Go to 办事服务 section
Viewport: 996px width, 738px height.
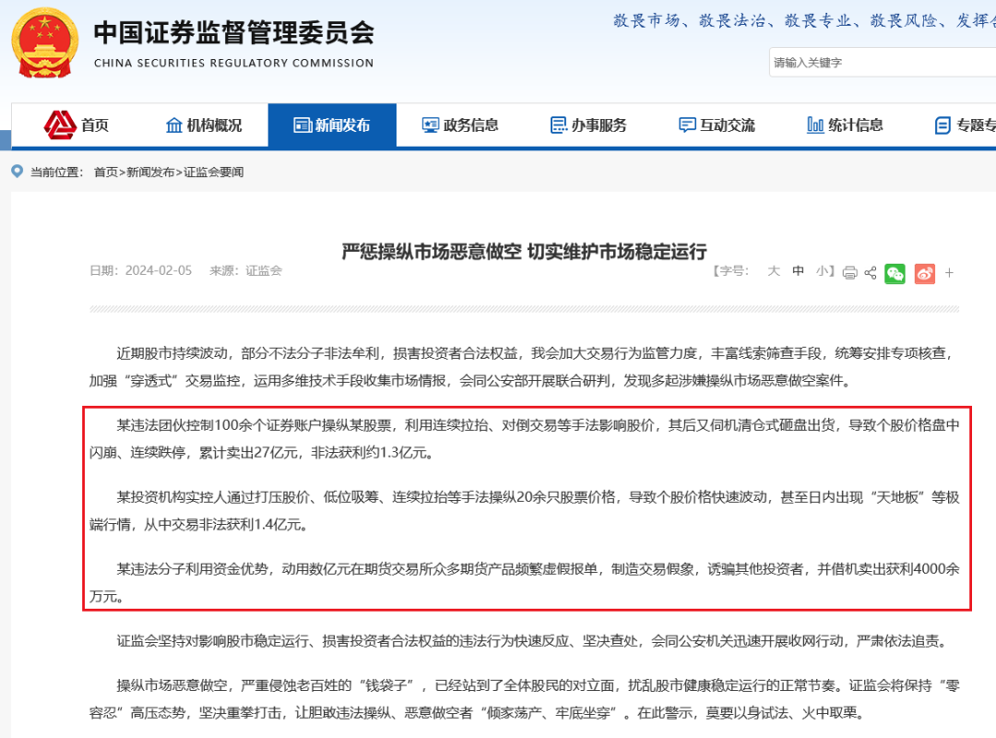pyautogui.click(x=587, y=125)
